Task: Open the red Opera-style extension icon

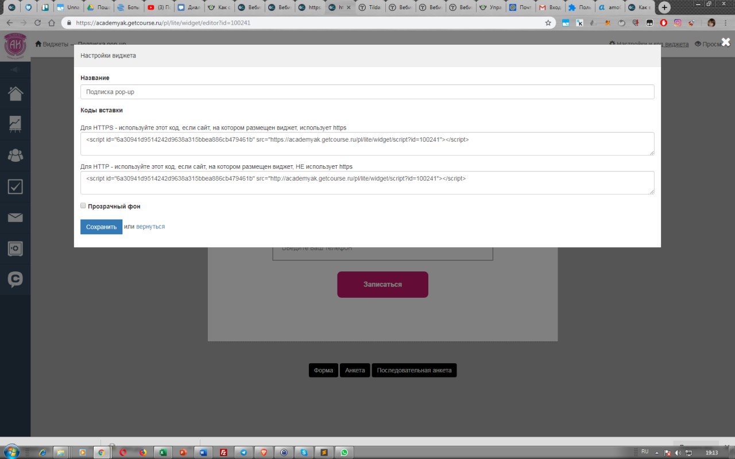Action: (664, 23)
